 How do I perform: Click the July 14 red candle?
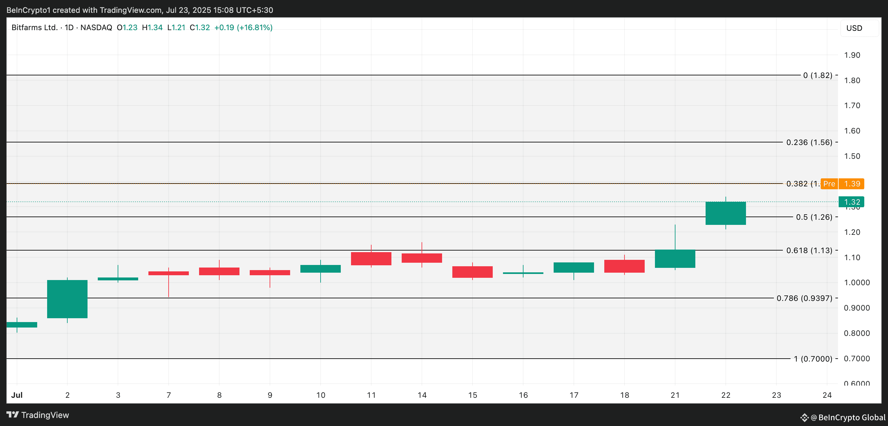pyautogui.click(x=422, y=258)
